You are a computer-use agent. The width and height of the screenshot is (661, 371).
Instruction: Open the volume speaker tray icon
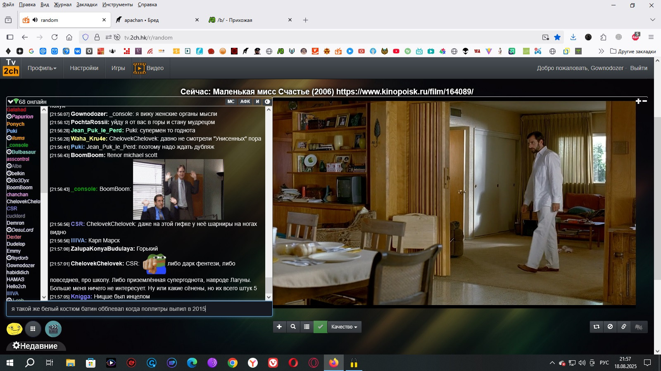coord(582,363)
